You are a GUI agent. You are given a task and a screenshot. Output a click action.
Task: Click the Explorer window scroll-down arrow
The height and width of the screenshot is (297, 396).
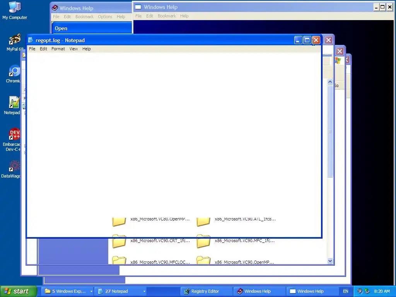coord(330,261)
